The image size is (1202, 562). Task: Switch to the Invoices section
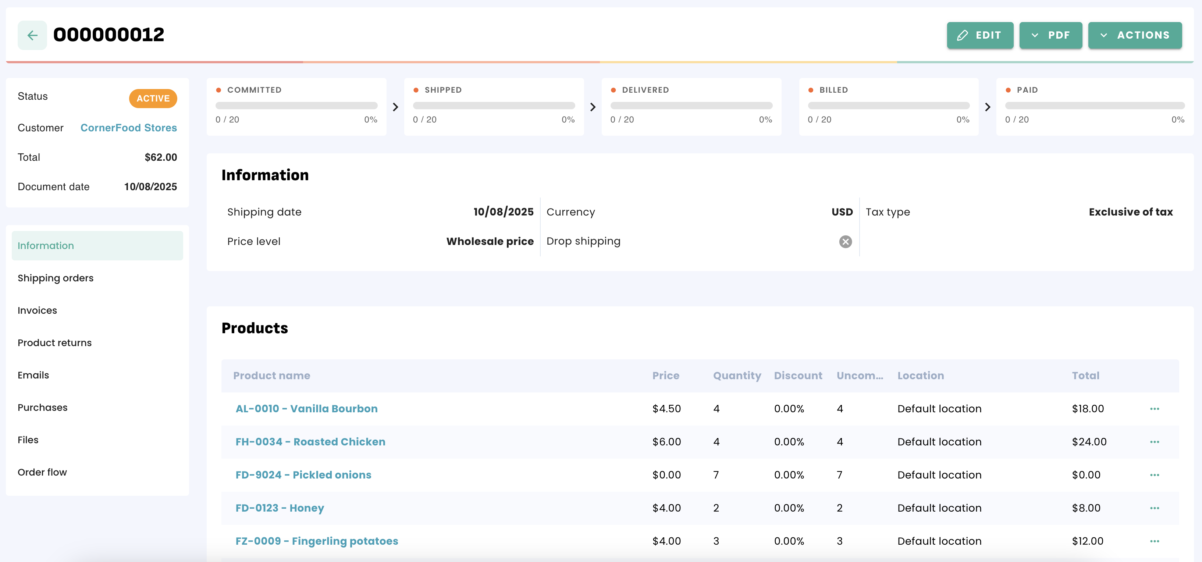tap(37, 310)
